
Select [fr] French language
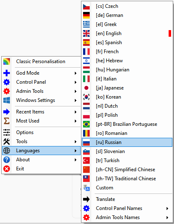point(127,52)
